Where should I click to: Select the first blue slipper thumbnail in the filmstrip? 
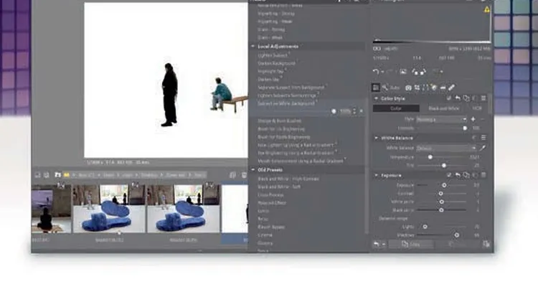(109, 209)
